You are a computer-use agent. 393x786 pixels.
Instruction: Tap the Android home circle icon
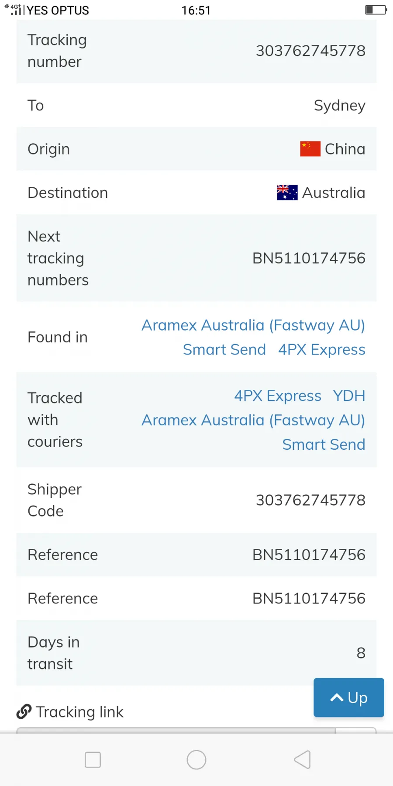coord(196,760)
